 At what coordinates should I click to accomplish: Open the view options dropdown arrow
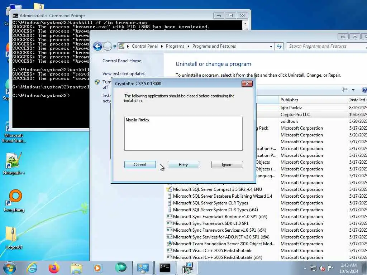pos(353,90)
